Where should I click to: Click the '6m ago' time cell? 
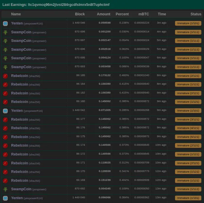161,58
